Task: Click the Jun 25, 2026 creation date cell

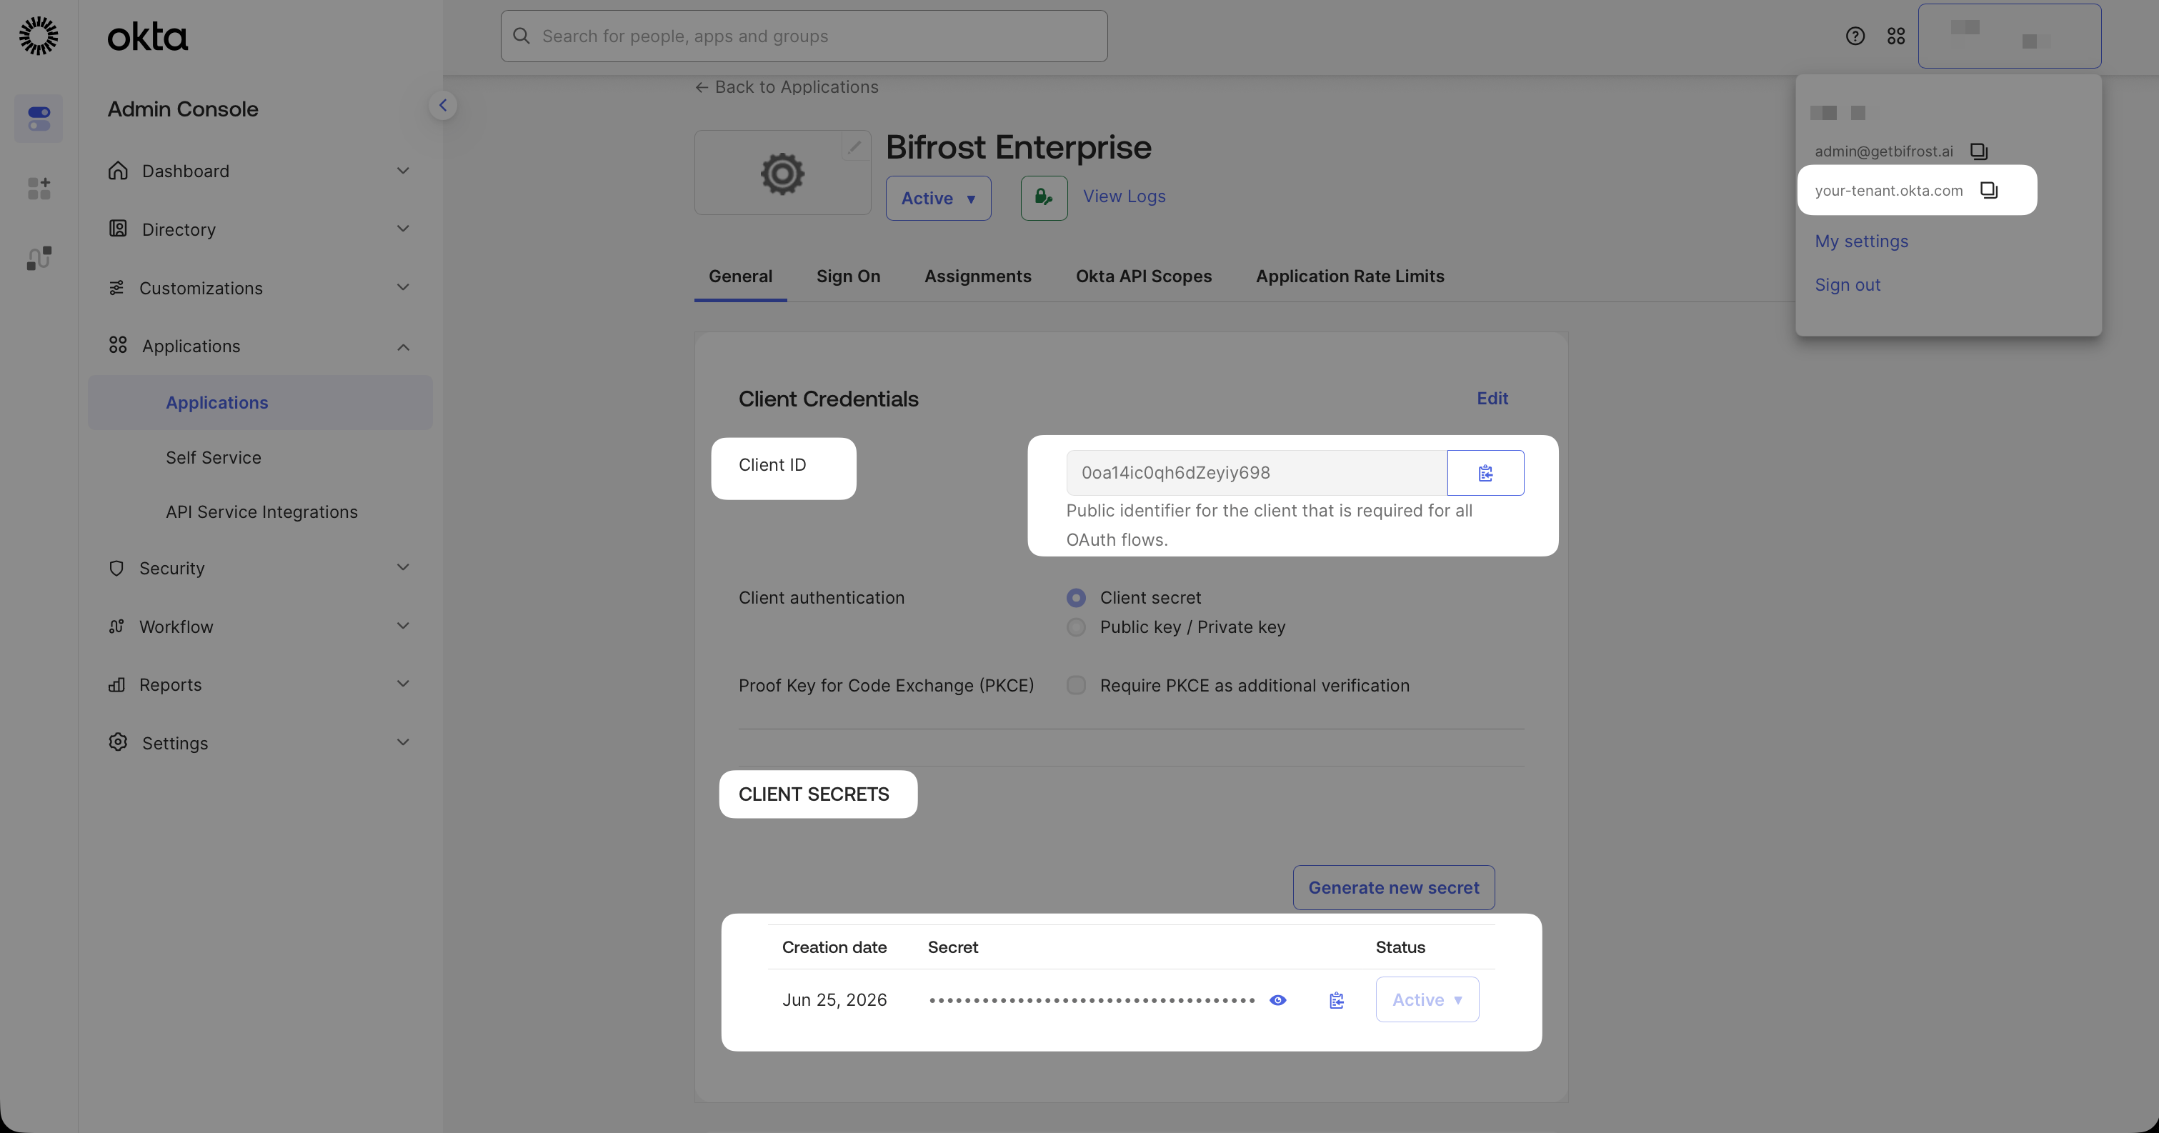Action: point(834,999)
